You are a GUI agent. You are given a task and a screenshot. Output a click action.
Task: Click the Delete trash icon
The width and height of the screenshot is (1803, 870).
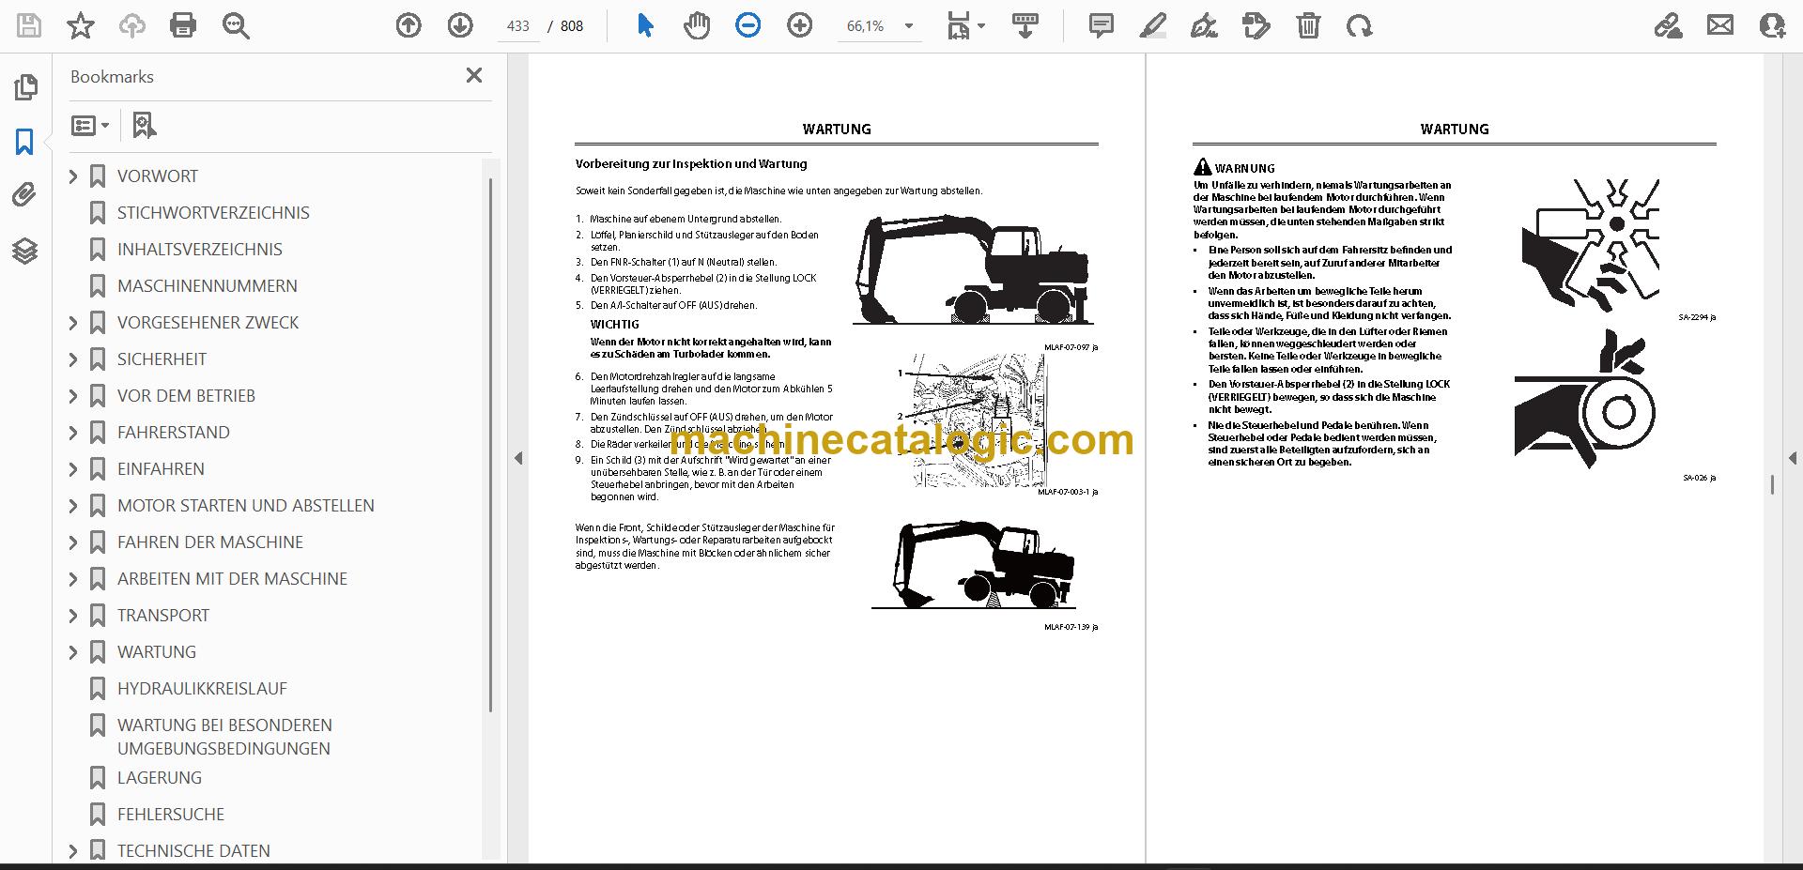coord(1308,25)
